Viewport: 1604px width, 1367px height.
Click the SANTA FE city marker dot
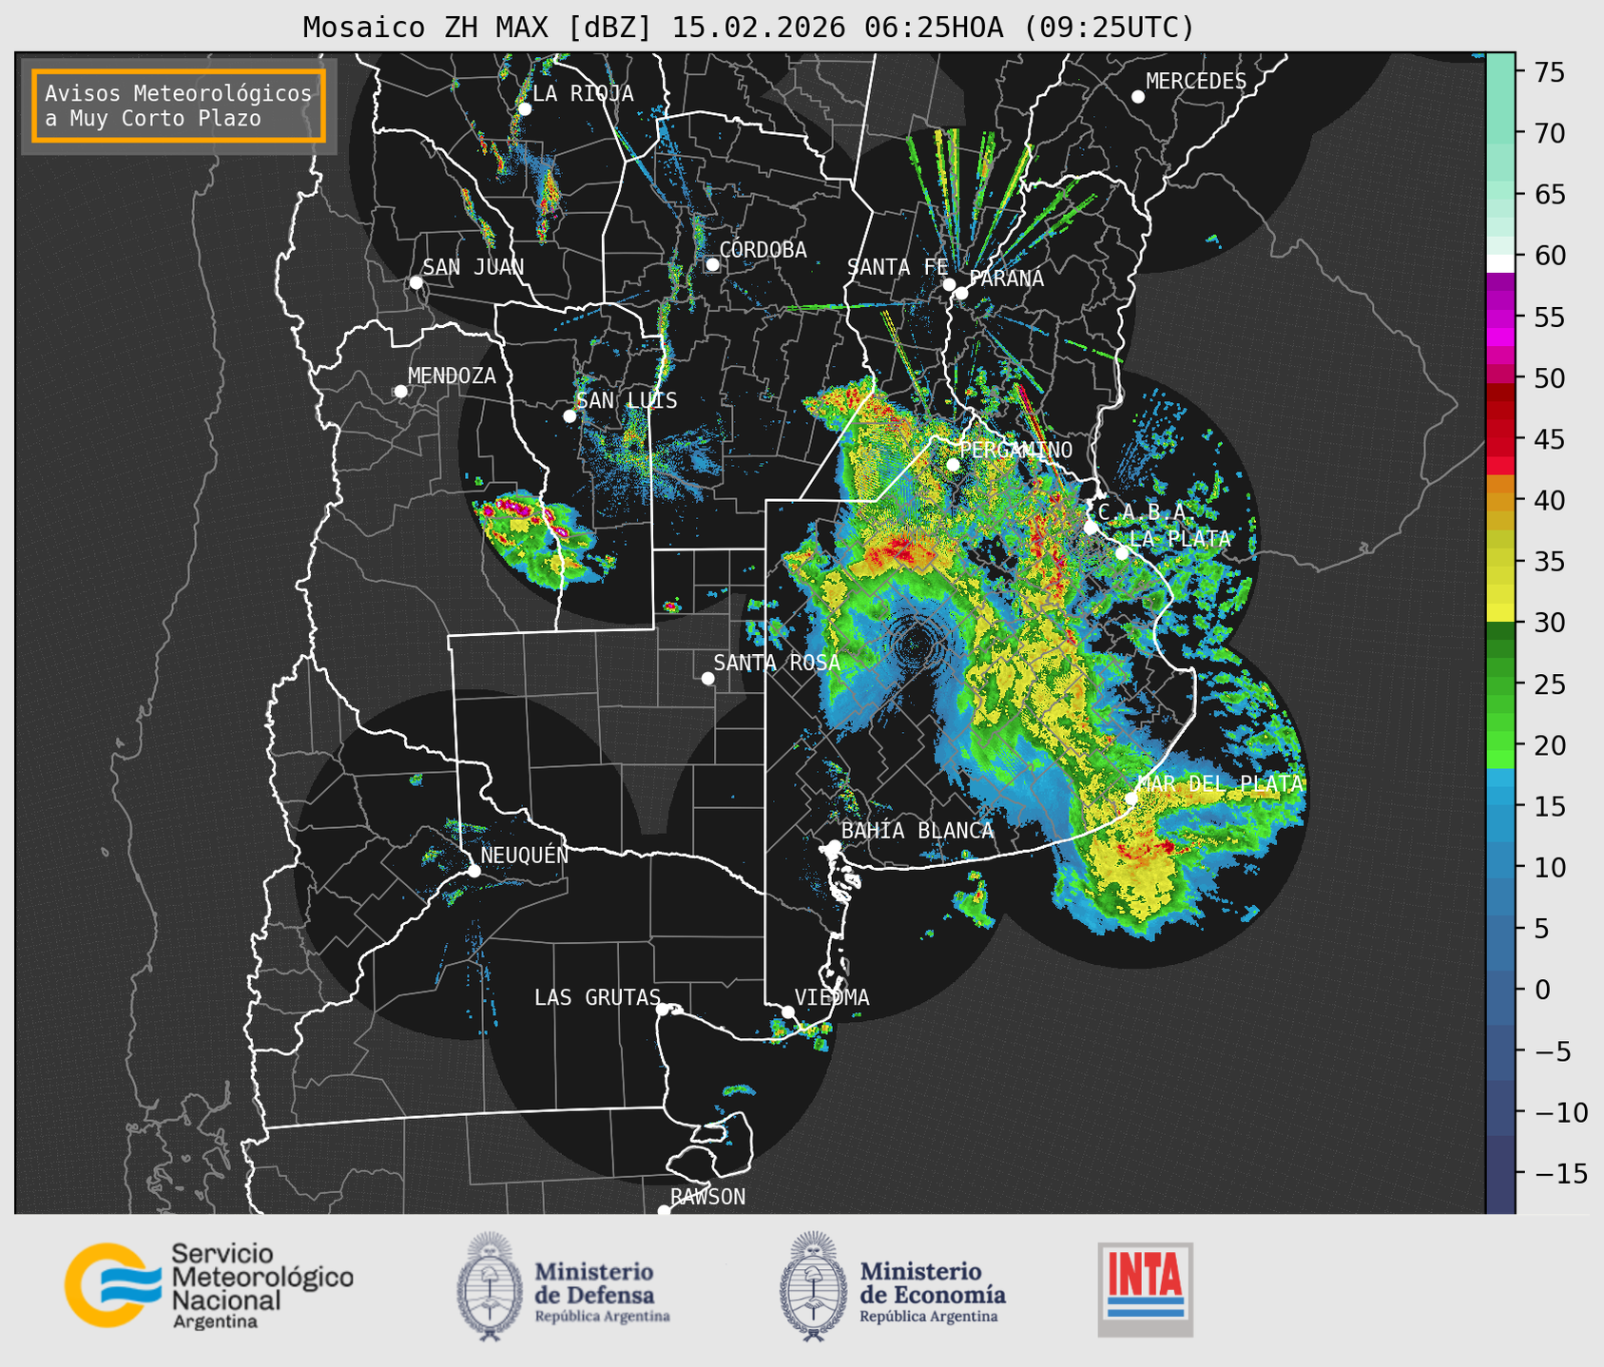tap(949, 284)
